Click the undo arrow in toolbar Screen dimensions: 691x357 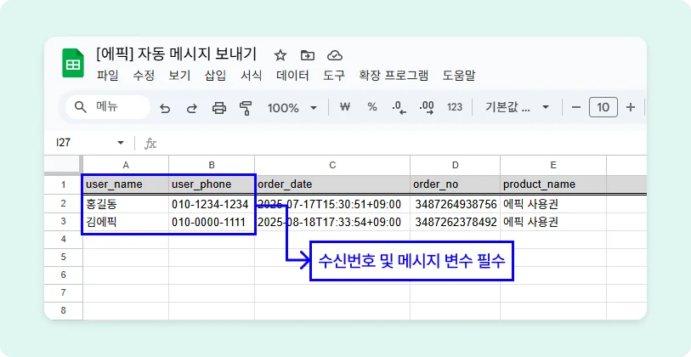click(165, 108)
